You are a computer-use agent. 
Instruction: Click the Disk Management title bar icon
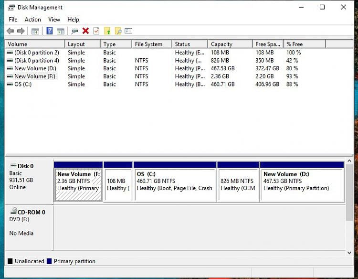point(11,8)
